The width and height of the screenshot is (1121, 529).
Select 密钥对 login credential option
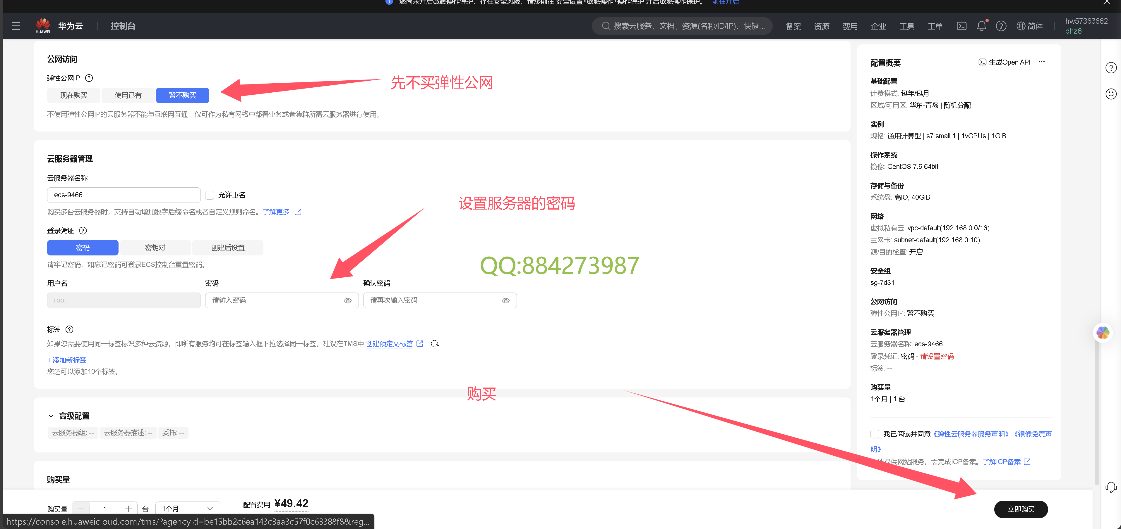pos(155,247)
